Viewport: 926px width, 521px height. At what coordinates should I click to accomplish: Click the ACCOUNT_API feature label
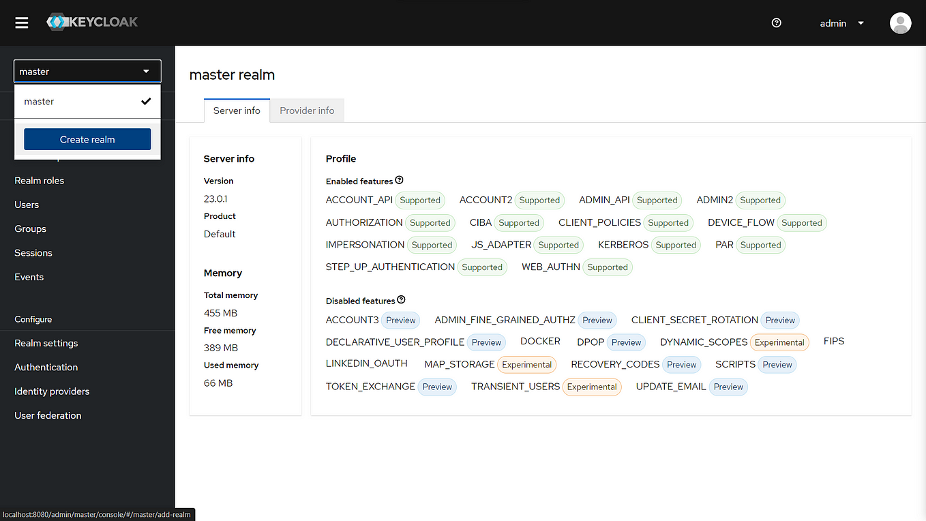(x=359, y=200)
